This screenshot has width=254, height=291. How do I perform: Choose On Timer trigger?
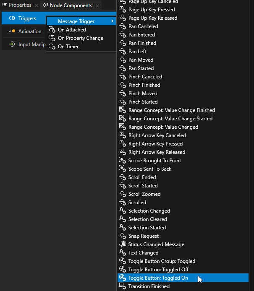click(81, 46)
